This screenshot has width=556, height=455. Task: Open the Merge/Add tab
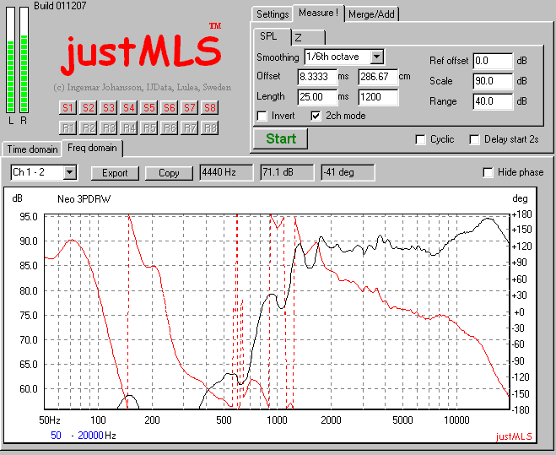[371, 14]
